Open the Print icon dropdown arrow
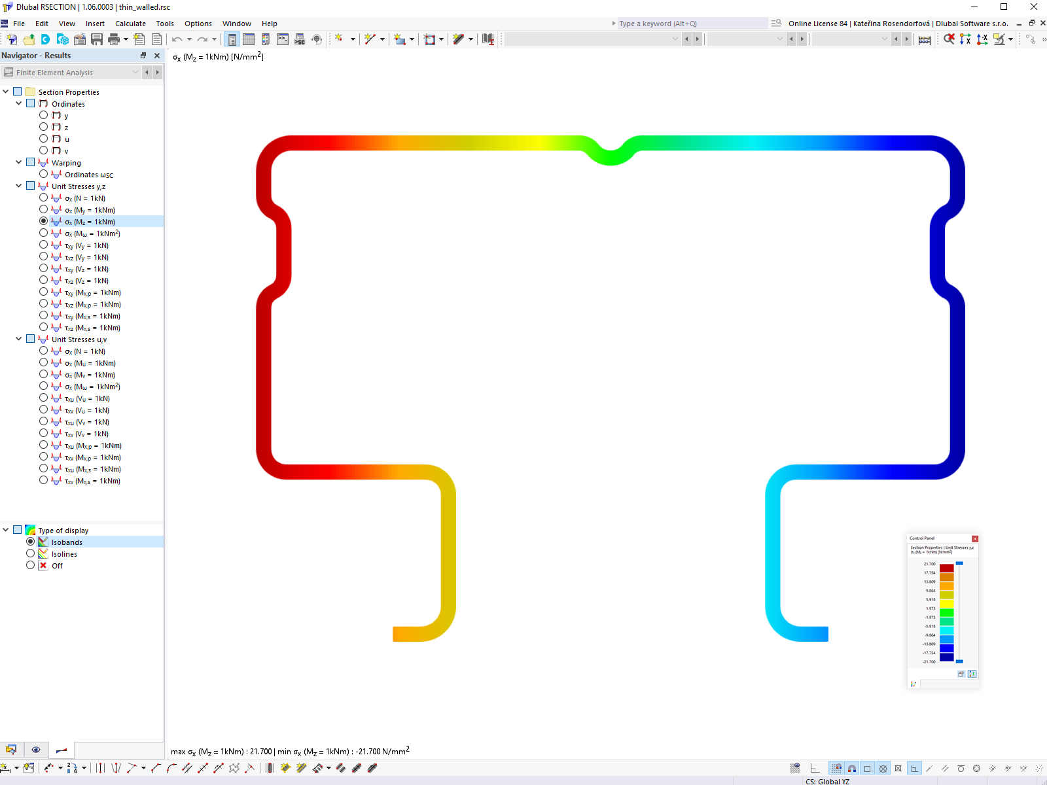1047x785 pixels. [x=126, y=39]
